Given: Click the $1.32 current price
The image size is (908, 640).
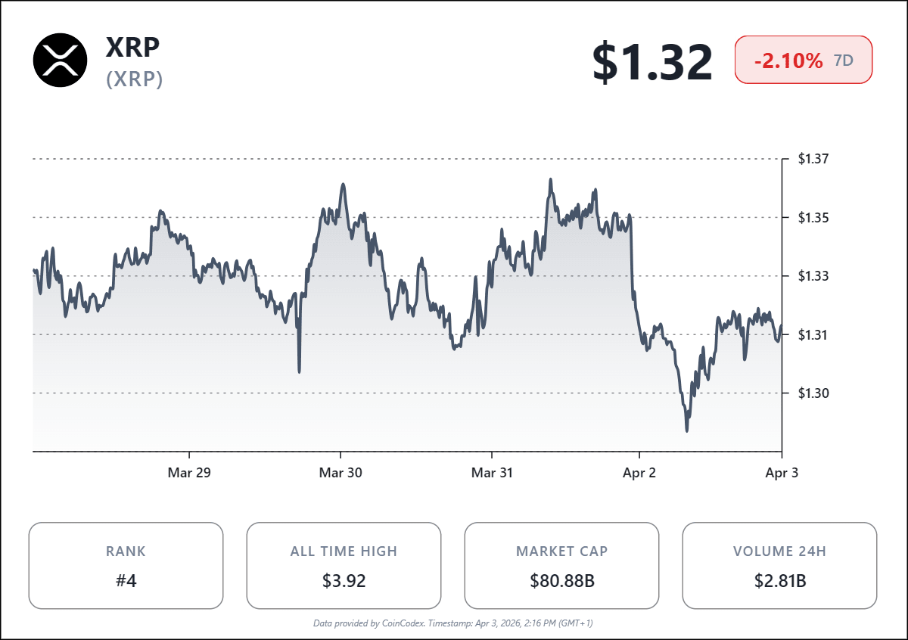Looking at the screenshot, I should 651,62.
